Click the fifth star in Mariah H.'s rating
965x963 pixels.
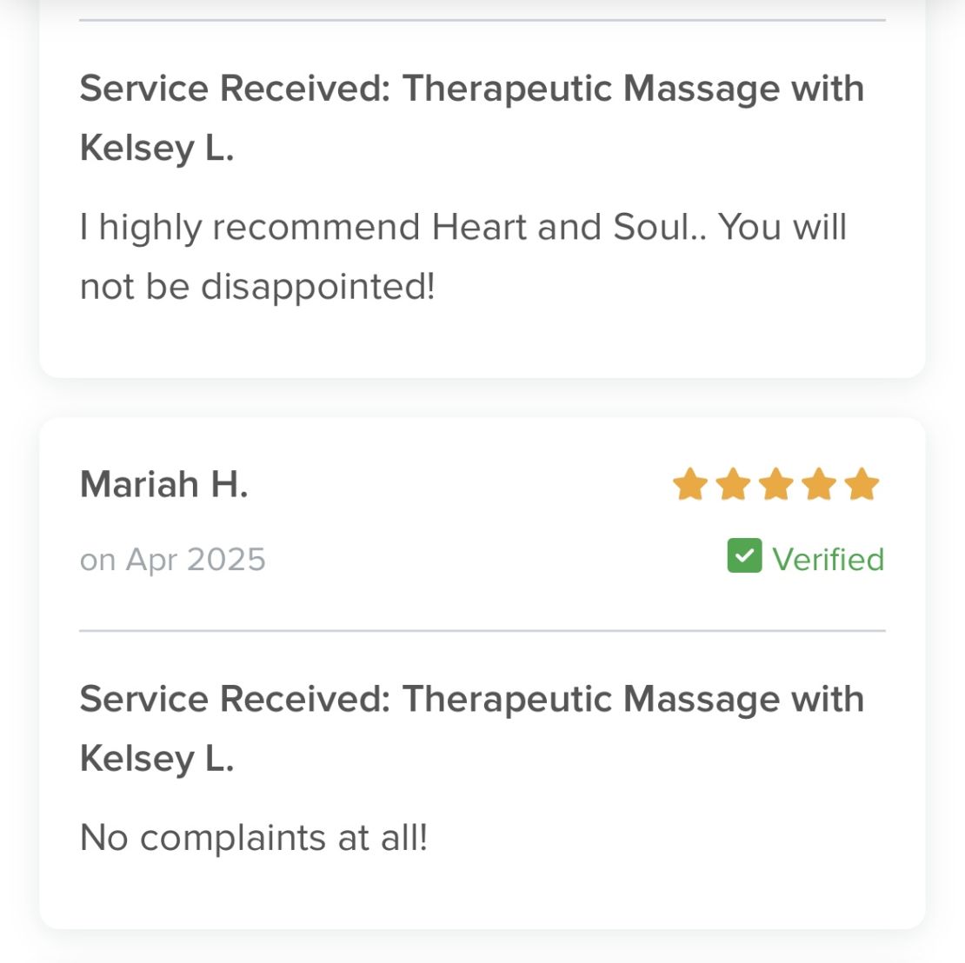click(862, 485)
